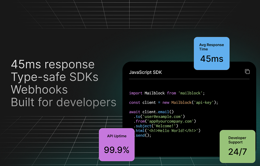The image size is (260, 166).
Task: Click the 'import Mailblock from' code line
Action: coord(167,93)
